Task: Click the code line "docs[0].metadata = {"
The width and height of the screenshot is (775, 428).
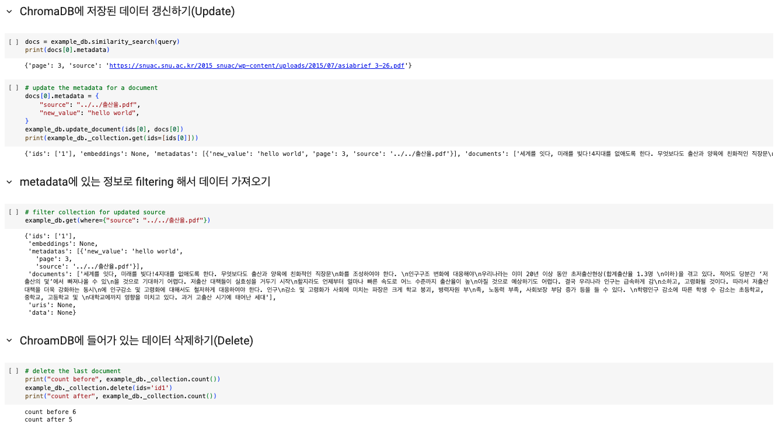Action: click(x=62, y=96)
